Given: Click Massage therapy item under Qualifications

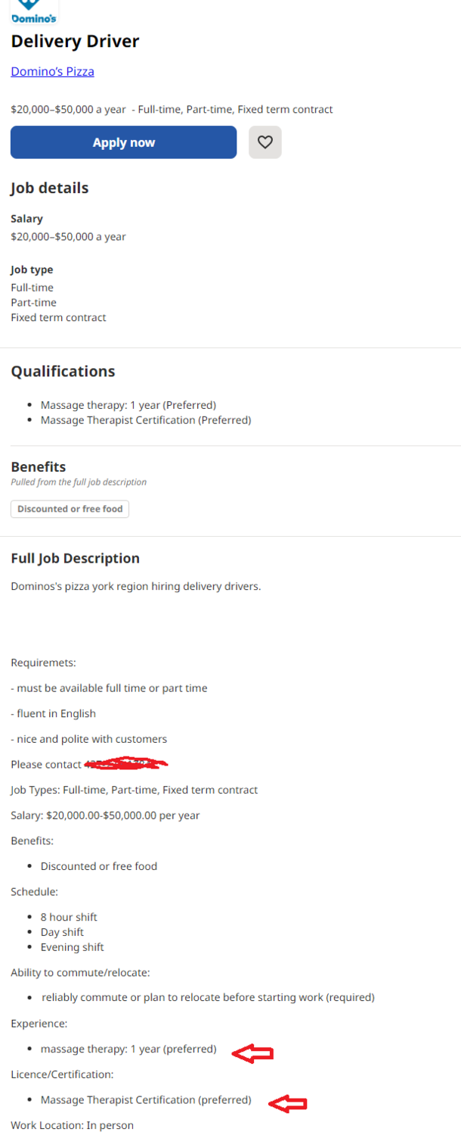Looking at the screenshot, I should coord(128,405).
